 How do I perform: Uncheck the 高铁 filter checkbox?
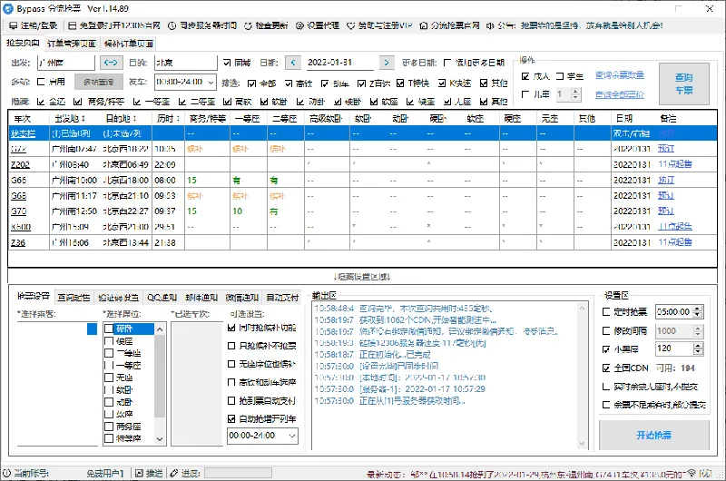tap(289, 83)
